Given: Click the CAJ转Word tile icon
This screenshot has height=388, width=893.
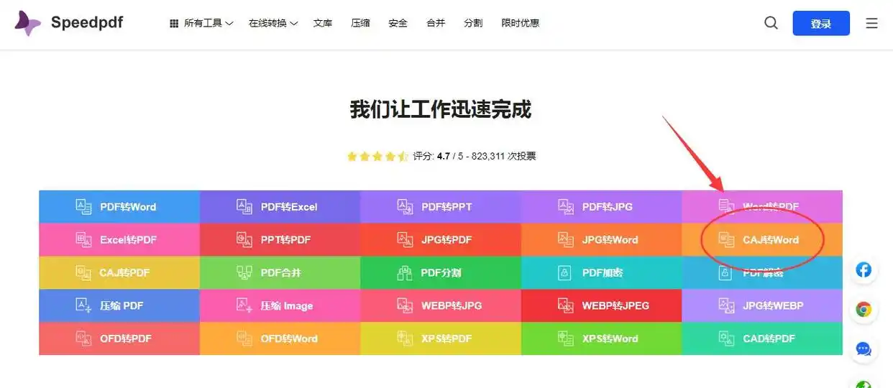Looking at the screenshot, I should 727,240.
